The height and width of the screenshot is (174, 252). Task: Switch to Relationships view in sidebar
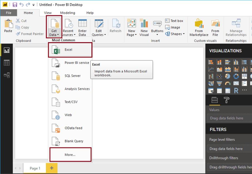[x=7, y=75]
